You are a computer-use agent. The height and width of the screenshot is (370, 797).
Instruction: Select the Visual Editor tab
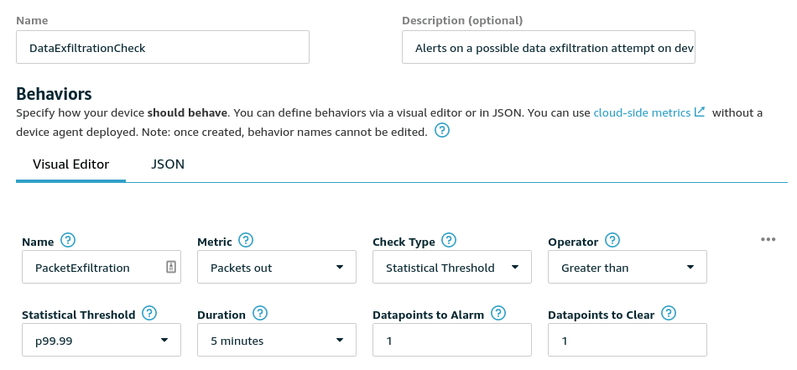(x=70, y=164)
